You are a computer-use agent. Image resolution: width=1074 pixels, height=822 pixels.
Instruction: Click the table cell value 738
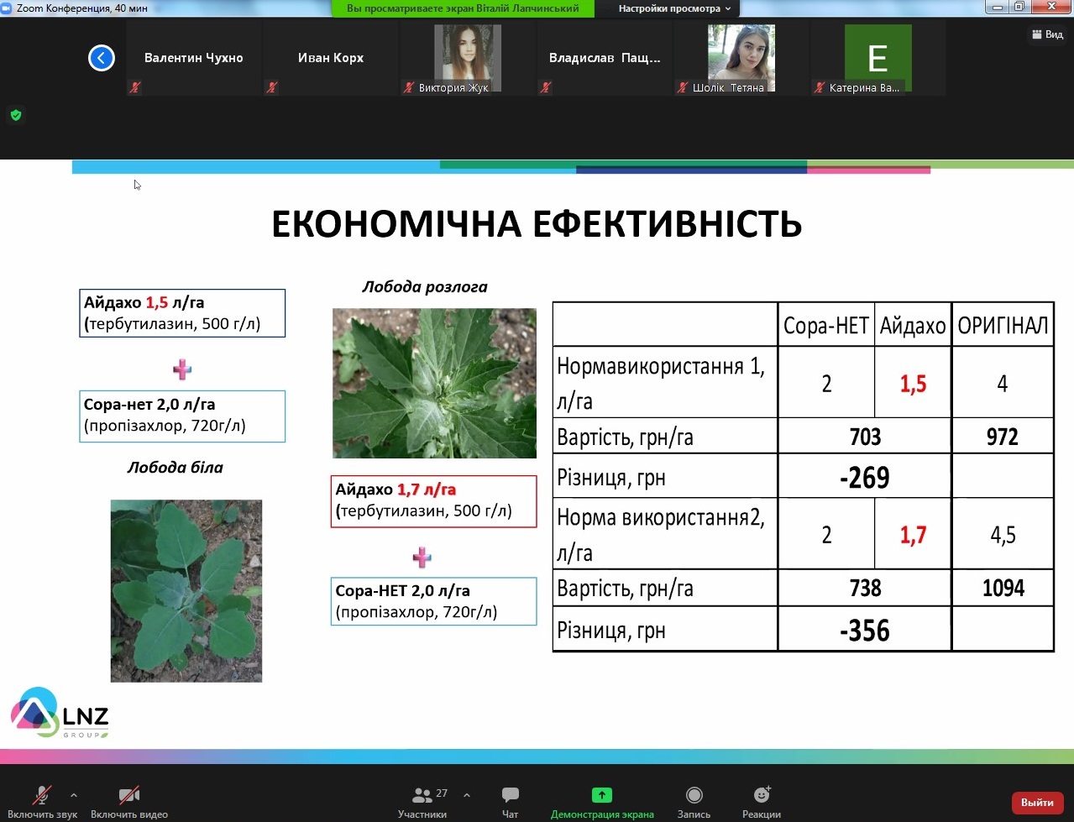pos(865,588)
